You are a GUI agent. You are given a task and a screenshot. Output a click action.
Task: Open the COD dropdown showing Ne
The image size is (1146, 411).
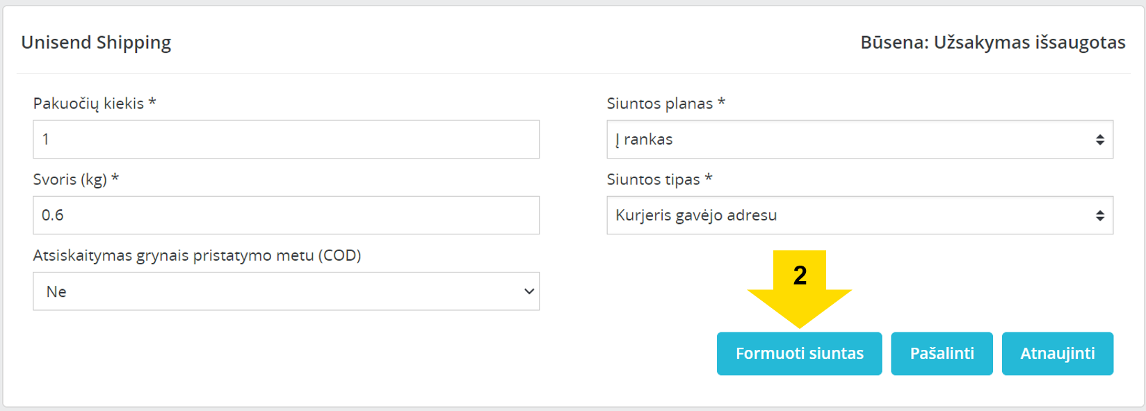tap(286, 291)
